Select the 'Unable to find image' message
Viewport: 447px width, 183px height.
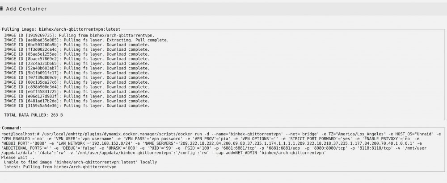tap(80, 162)
